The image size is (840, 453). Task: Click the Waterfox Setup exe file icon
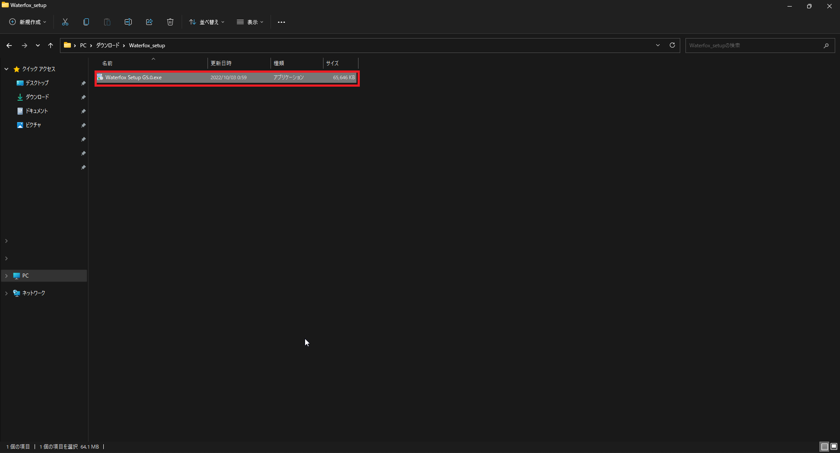tap(100, 77)
